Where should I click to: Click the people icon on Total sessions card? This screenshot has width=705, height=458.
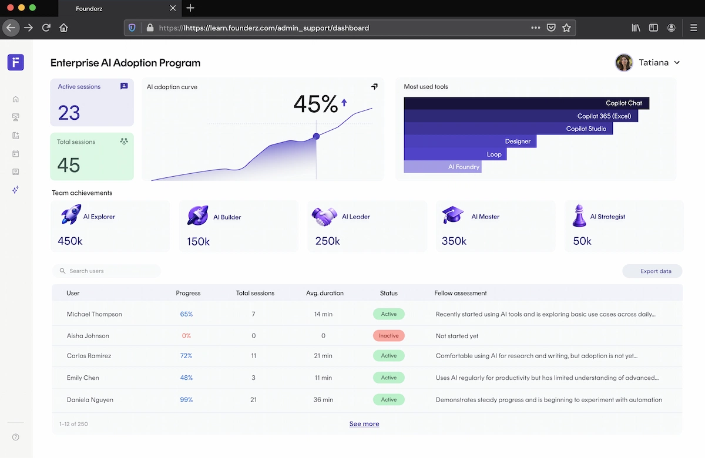click(x=123, y=141)
